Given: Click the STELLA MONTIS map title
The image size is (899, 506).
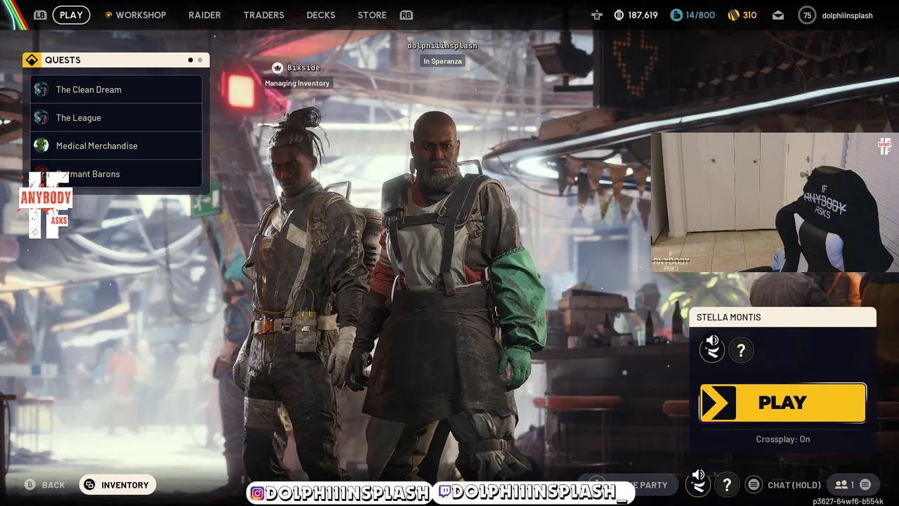Looking at the screenshot, I should pos(728,317).
